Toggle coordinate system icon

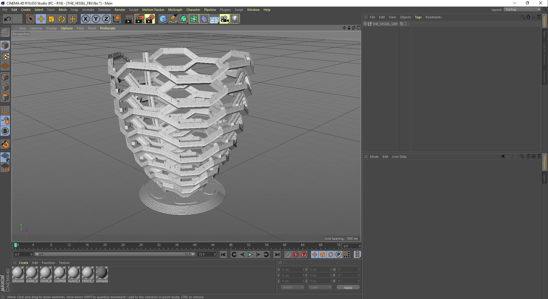click(x=116, y=19)
